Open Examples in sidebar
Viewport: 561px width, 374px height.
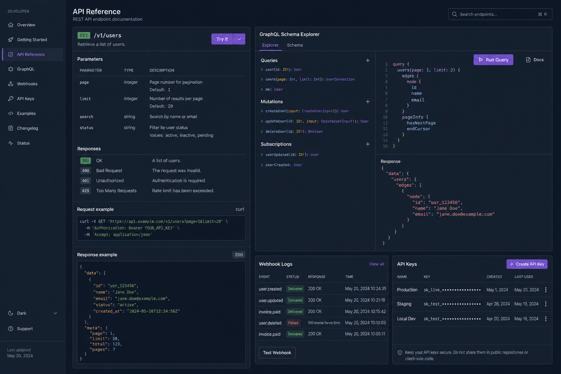33,113
